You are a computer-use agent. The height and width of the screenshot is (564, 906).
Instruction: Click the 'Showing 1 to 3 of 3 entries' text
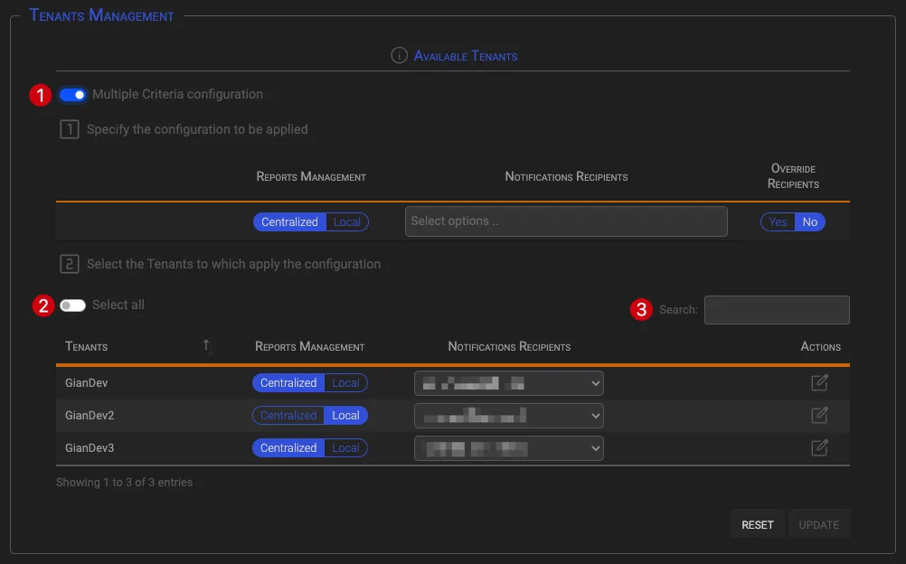click(124, 482)
